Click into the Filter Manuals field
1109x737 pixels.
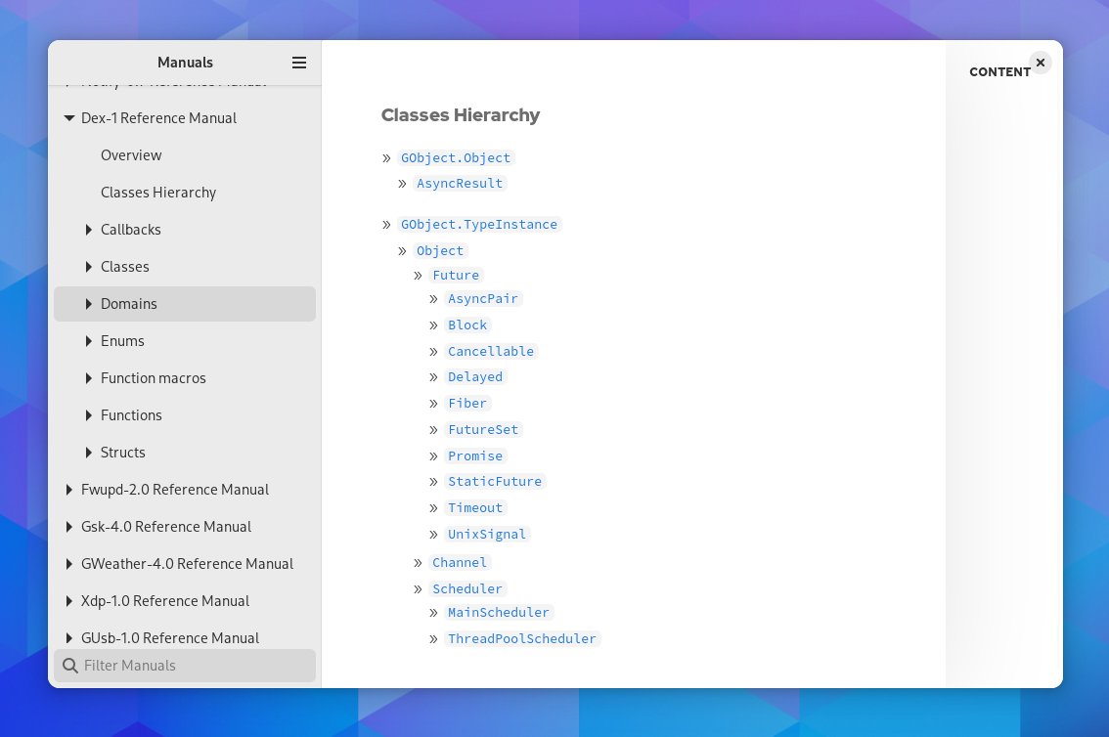point(185,666)
